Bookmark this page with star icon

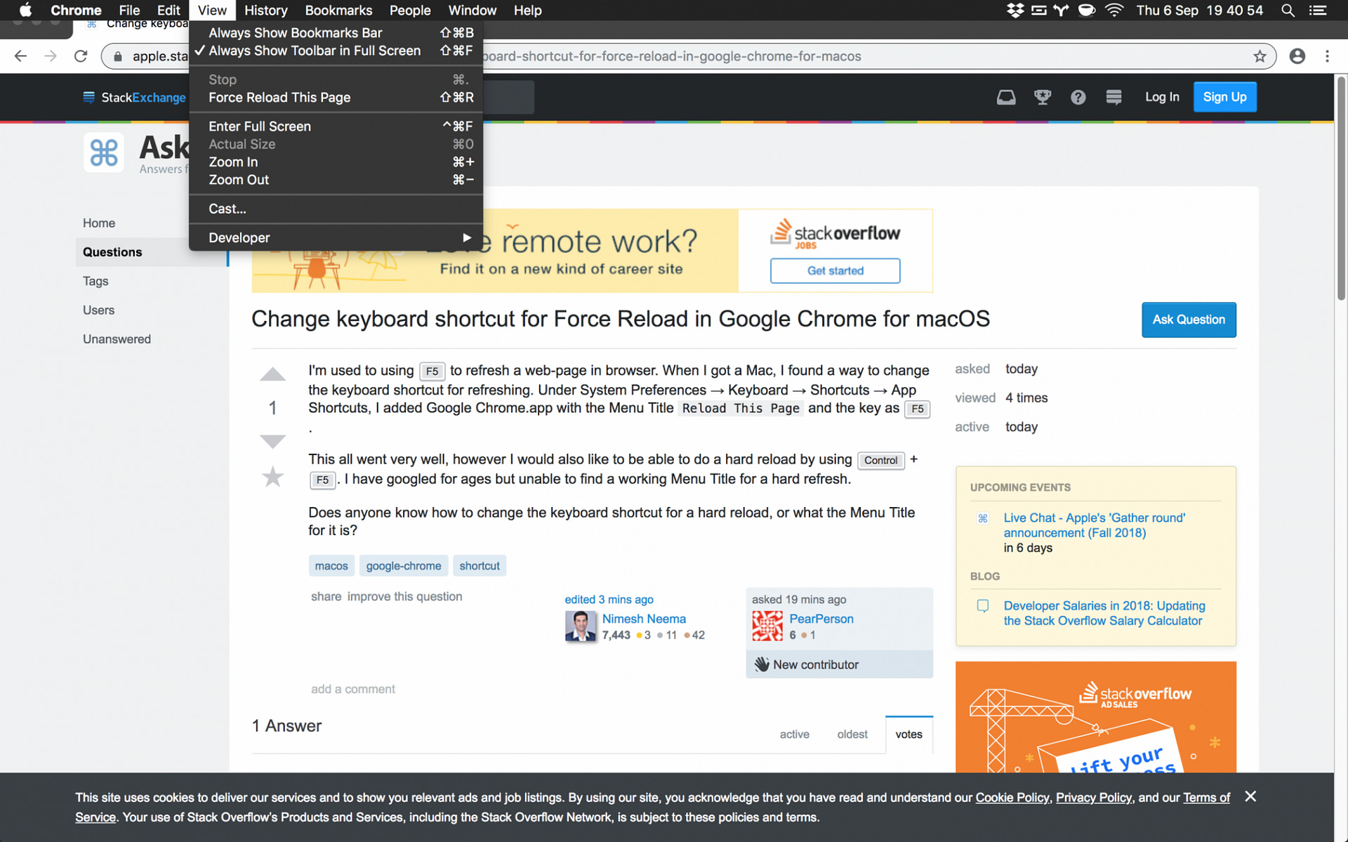(1260, 56)
